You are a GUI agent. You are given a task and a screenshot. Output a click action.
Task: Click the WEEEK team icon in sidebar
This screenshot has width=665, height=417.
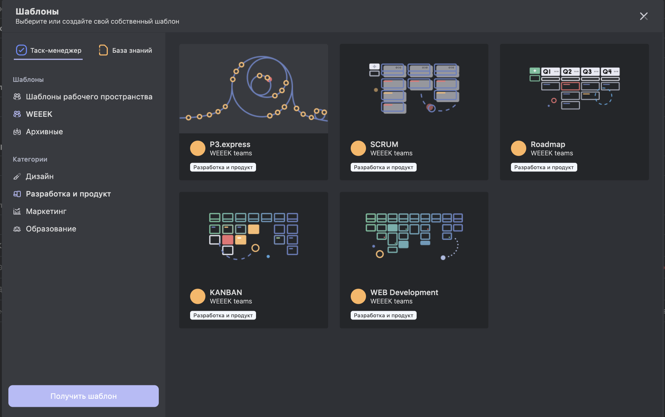17,114
